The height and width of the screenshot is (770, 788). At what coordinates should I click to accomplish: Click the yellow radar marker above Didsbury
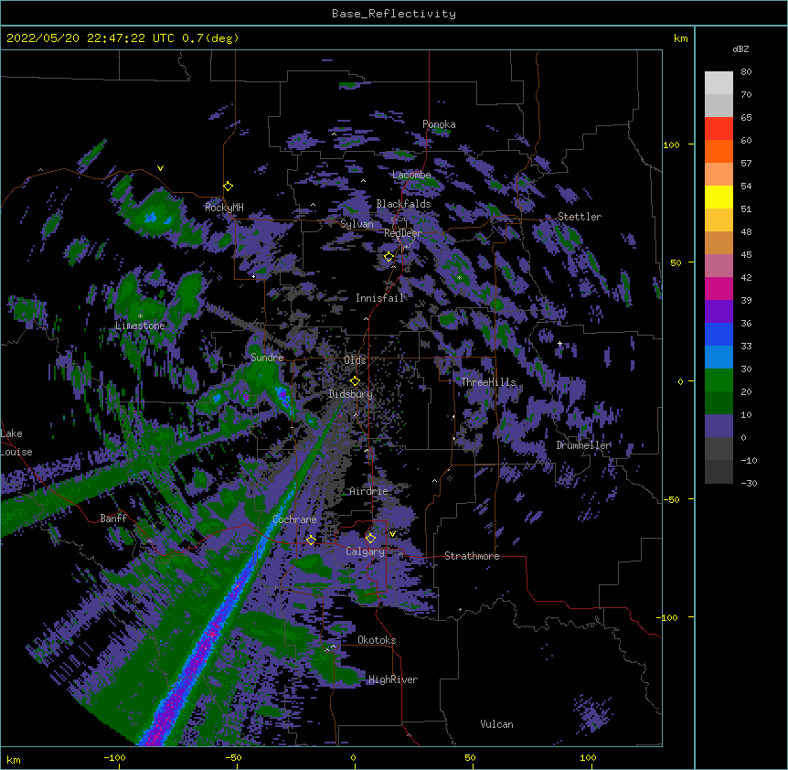pyautogui.click(x=355, y=381)
